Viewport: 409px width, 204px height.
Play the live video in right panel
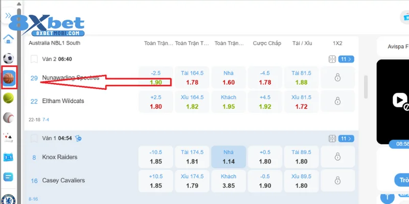tap(400, 100)
